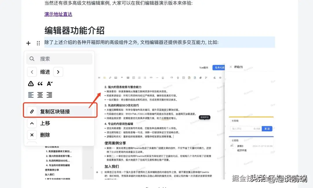
Task: Click the 使用案例分享 heading in the document
Action: pos(115,143)
